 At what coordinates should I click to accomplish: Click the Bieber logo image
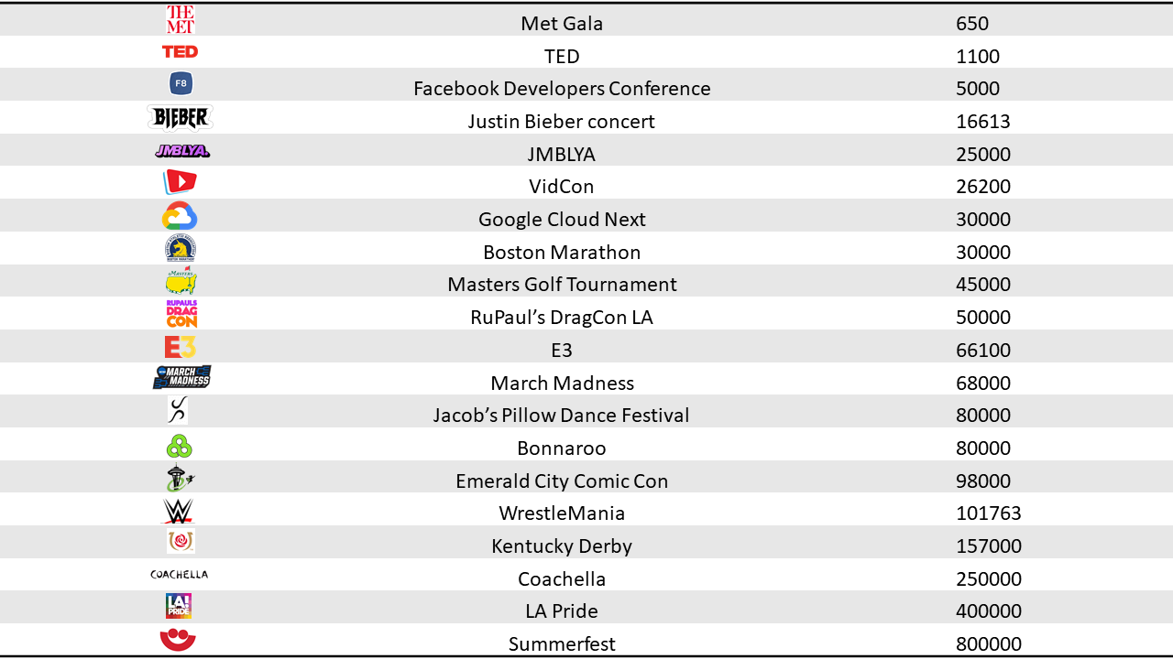click(x=181, y=118)
